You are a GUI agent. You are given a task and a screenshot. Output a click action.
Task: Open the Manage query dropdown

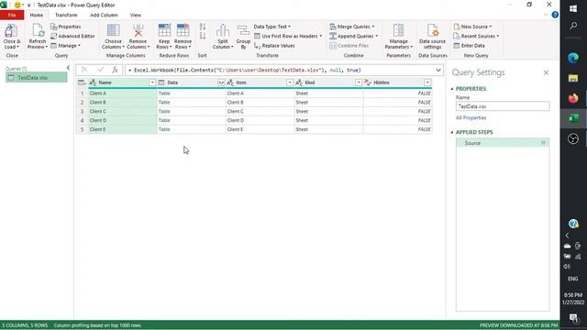[66, 45]
